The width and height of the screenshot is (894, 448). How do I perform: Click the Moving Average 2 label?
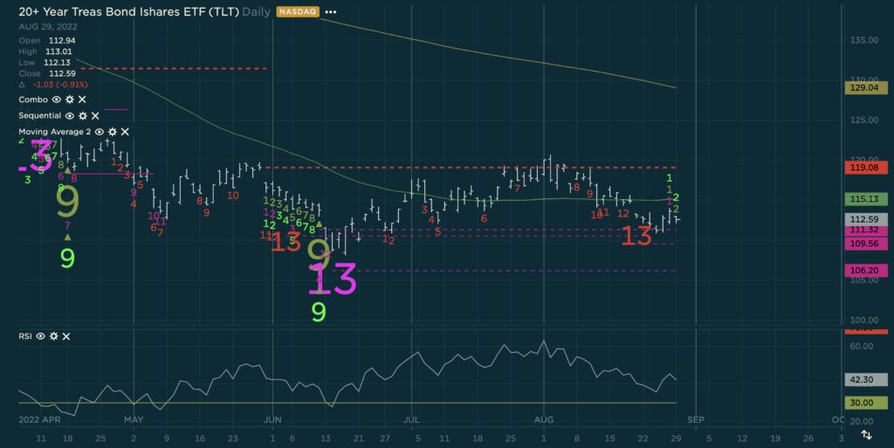point(55,132)
